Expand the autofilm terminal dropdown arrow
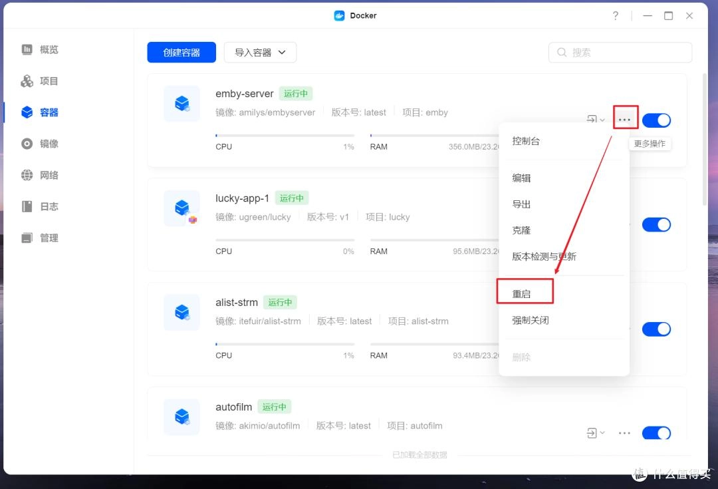The height and width of the screenshot is (489, 718). tap(602, 432)
